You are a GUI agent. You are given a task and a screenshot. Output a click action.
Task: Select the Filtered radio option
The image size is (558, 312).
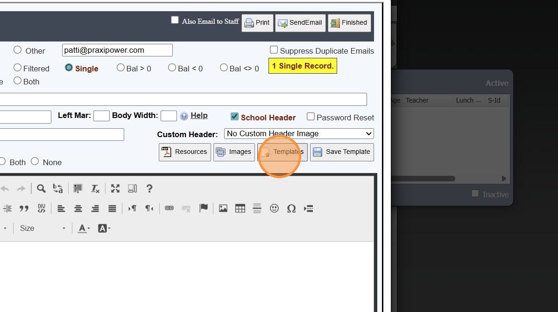tap(17, 68)
